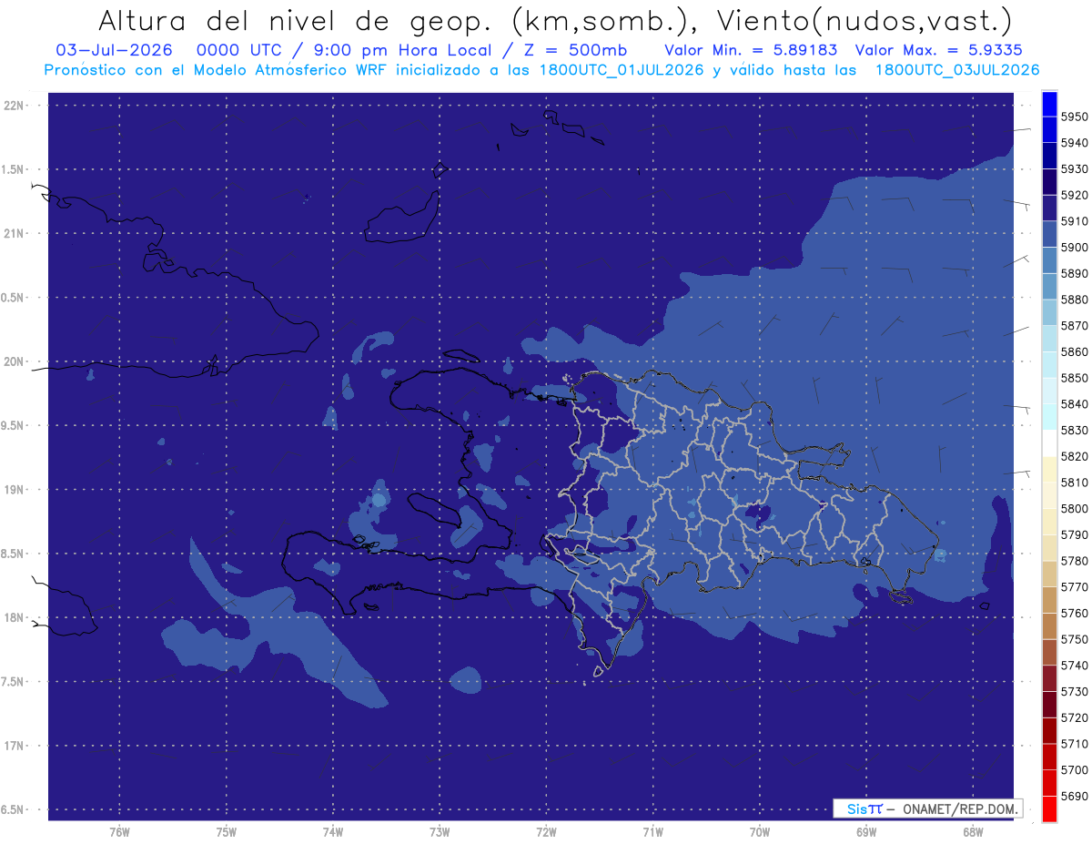Click the '5780' colorbar value

coord(1075,561)
